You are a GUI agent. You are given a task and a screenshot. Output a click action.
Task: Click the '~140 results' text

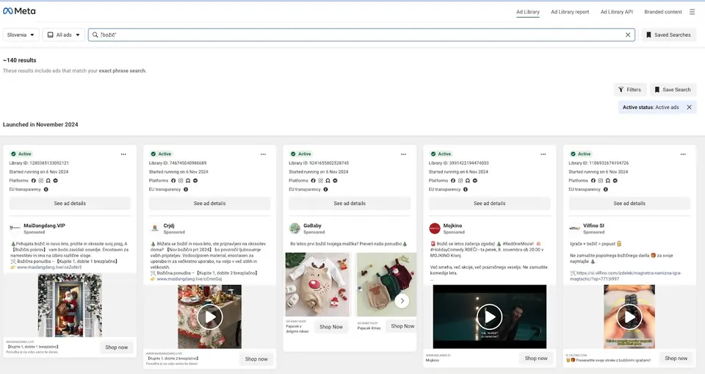pos(19,60)
